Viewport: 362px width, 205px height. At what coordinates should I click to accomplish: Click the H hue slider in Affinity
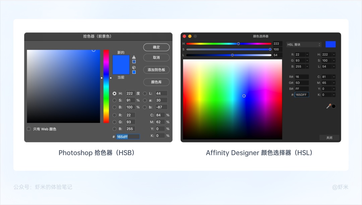coord(229,44)
